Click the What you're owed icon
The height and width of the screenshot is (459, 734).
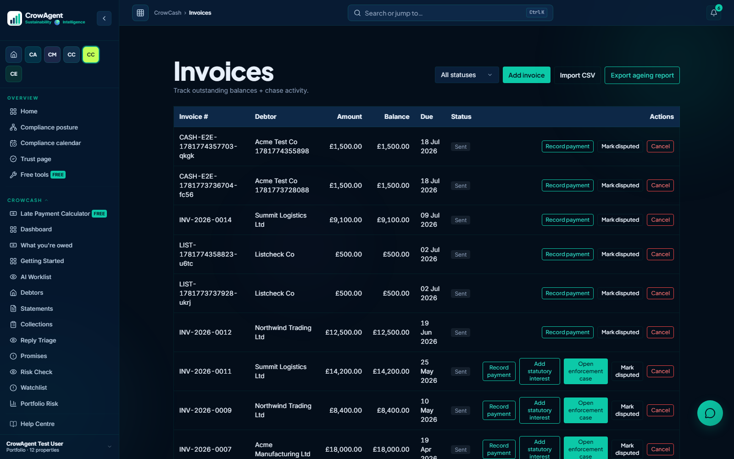[13, 246]
